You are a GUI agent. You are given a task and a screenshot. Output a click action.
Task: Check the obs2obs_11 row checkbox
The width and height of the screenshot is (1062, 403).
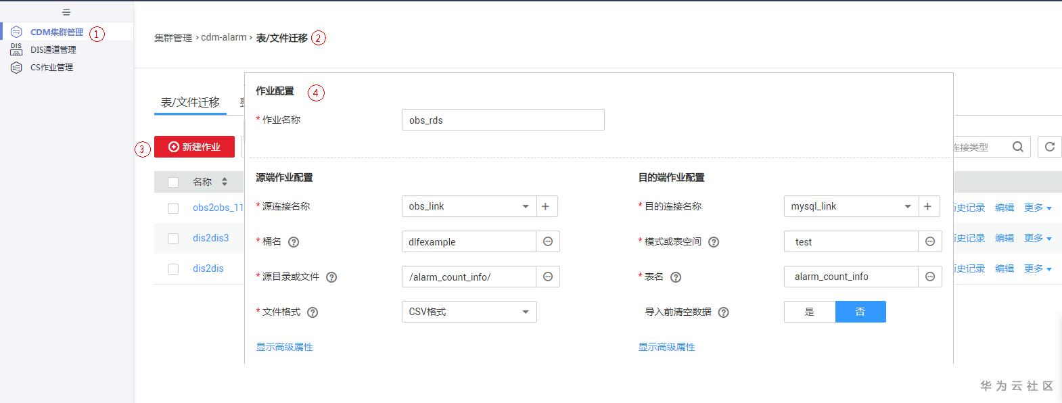tap(173, 208)
